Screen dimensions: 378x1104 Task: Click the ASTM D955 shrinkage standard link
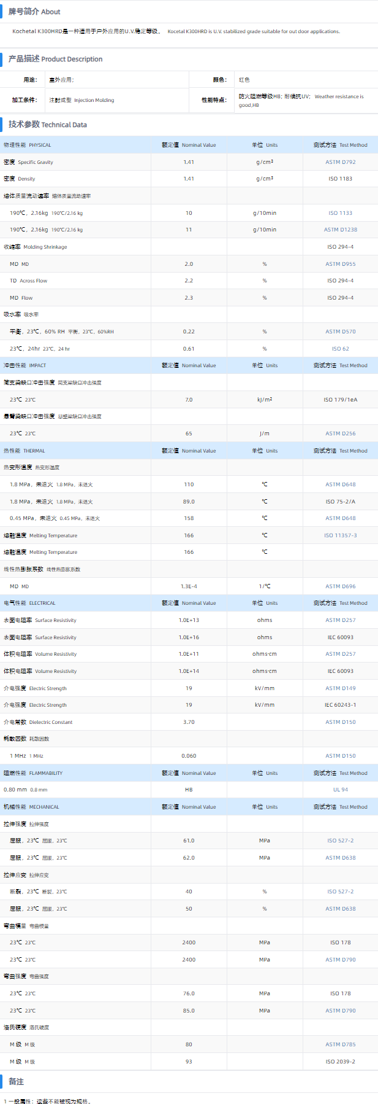coord(340,264)
